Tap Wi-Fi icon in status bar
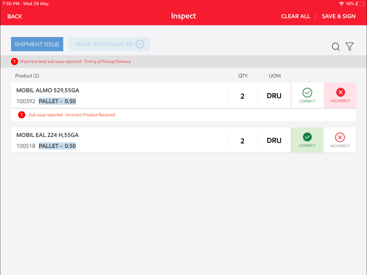Image resolution: width=367 pixels, height=275 pixels. 341,4
